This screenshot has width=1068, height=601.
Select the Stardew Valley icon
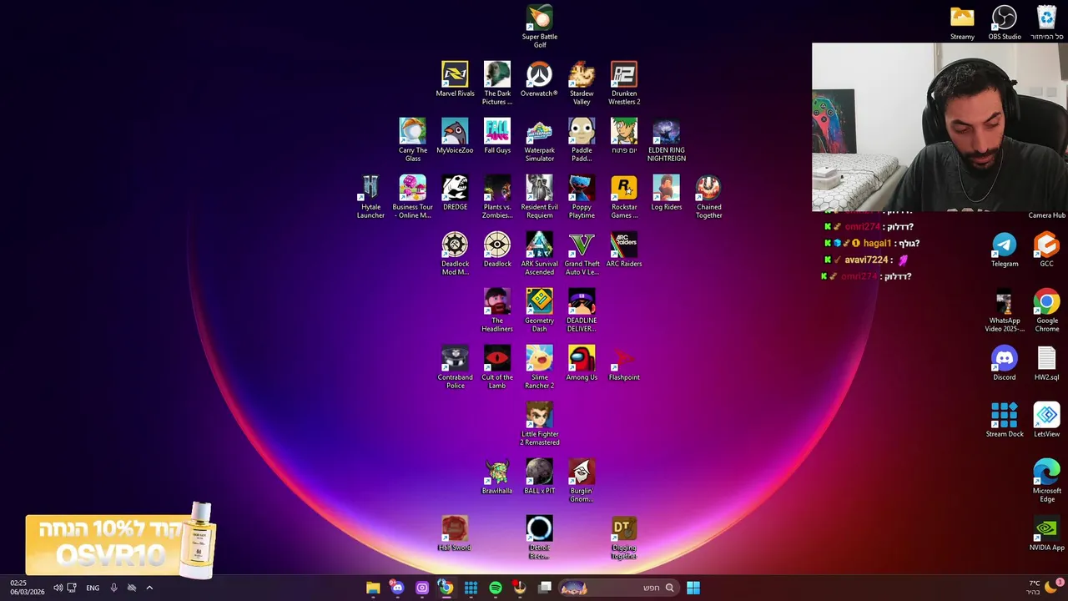click(x=582, y=83)
